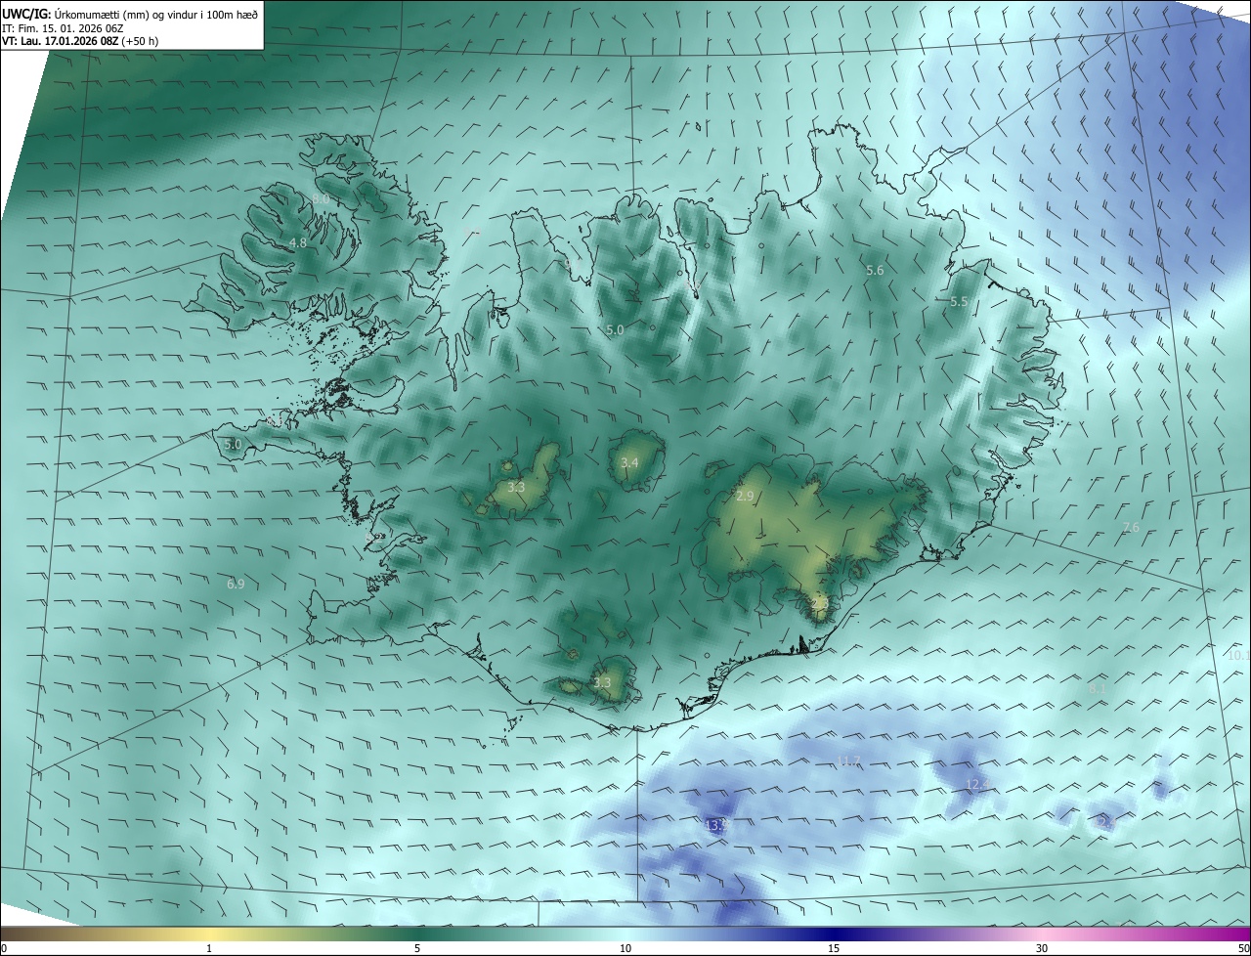Click the 50 tick on the colour scale
The image size is (1251, 956).
click(x=1243, y=948)
